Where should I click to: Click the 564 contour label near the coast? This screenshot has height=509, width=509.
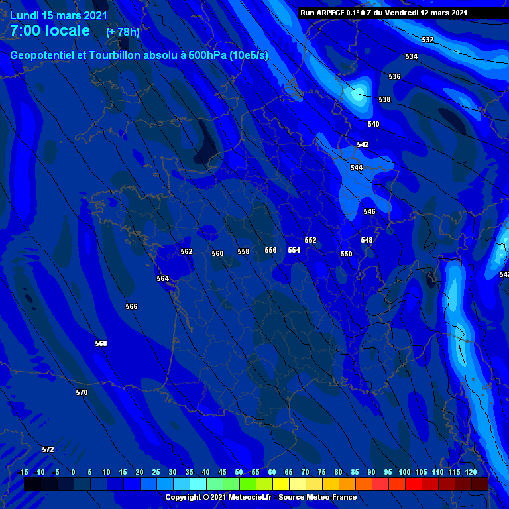tap(162, 278)
